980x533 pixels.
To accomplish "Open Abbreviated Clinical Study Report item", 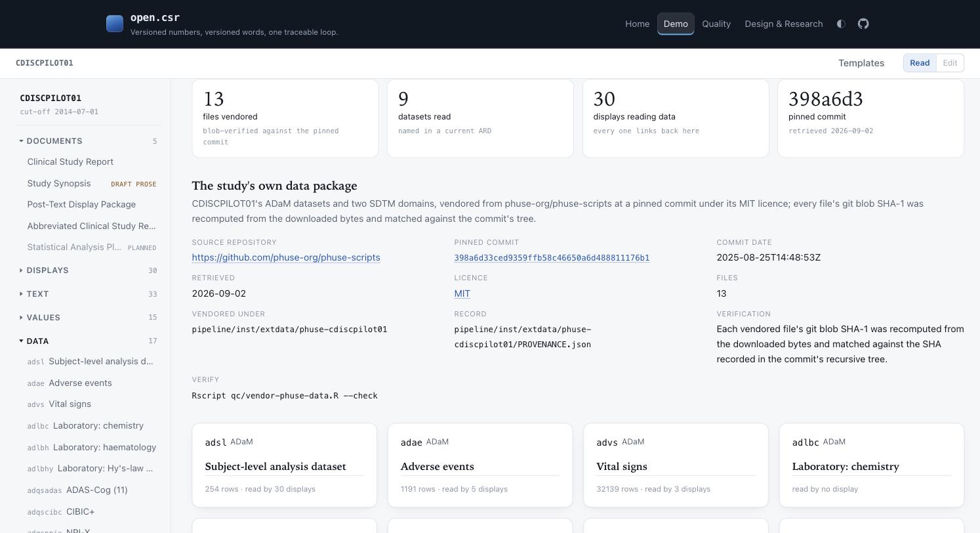I will pos(92,226).
